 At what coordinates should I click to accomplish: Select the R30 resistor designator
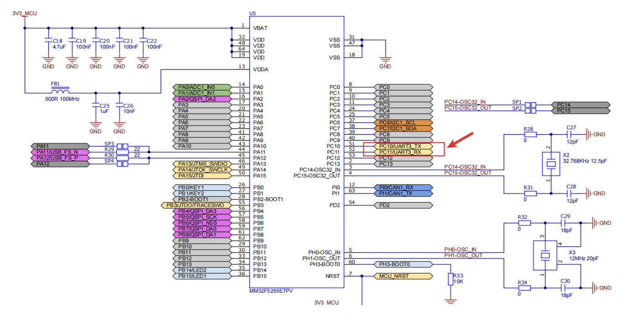[x=109, y=155]
